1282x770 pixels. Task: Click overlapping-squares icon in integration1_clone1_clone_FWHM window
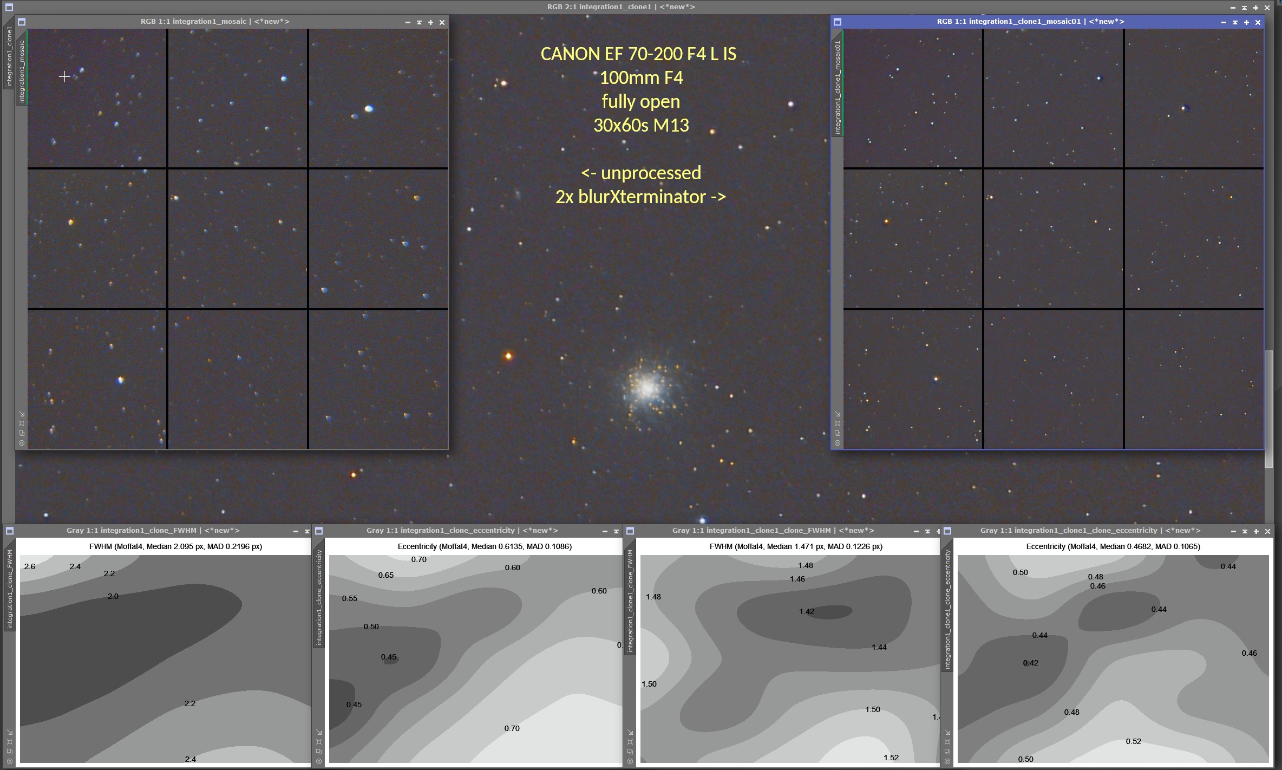point(630,752)
